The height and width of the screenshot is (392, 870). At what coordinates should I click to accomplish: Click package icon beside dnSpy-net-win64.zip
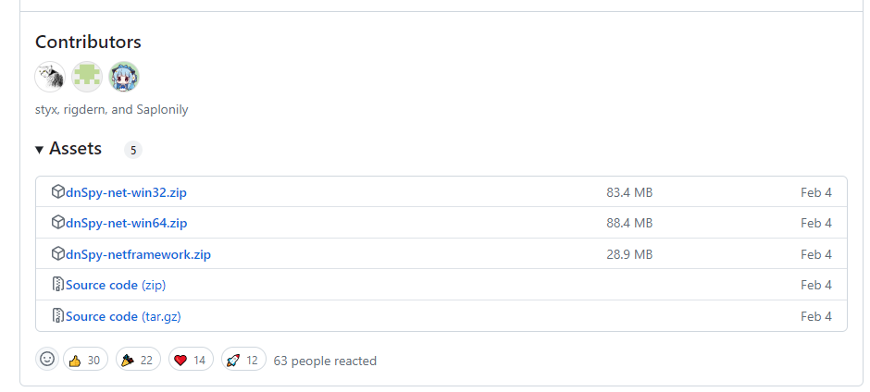57,223
